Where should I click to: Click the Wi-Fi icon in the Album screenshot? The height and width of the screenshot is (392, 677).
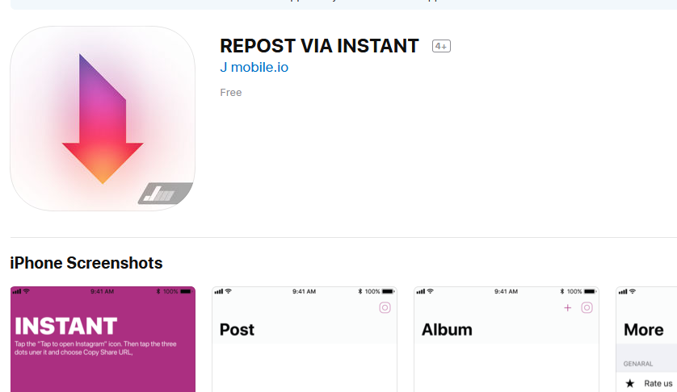[431, 291]
